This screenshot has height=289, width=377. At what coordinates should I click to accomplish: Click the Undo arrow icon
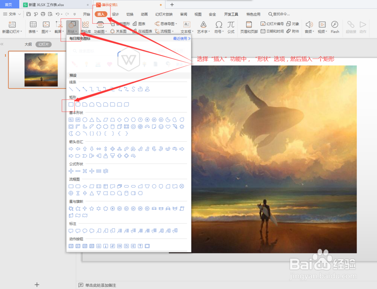click(x=58, y=14)
